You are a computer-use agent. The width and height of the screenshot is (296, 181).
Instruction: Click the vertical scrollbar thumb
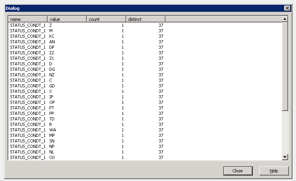[x=285, y=66]
